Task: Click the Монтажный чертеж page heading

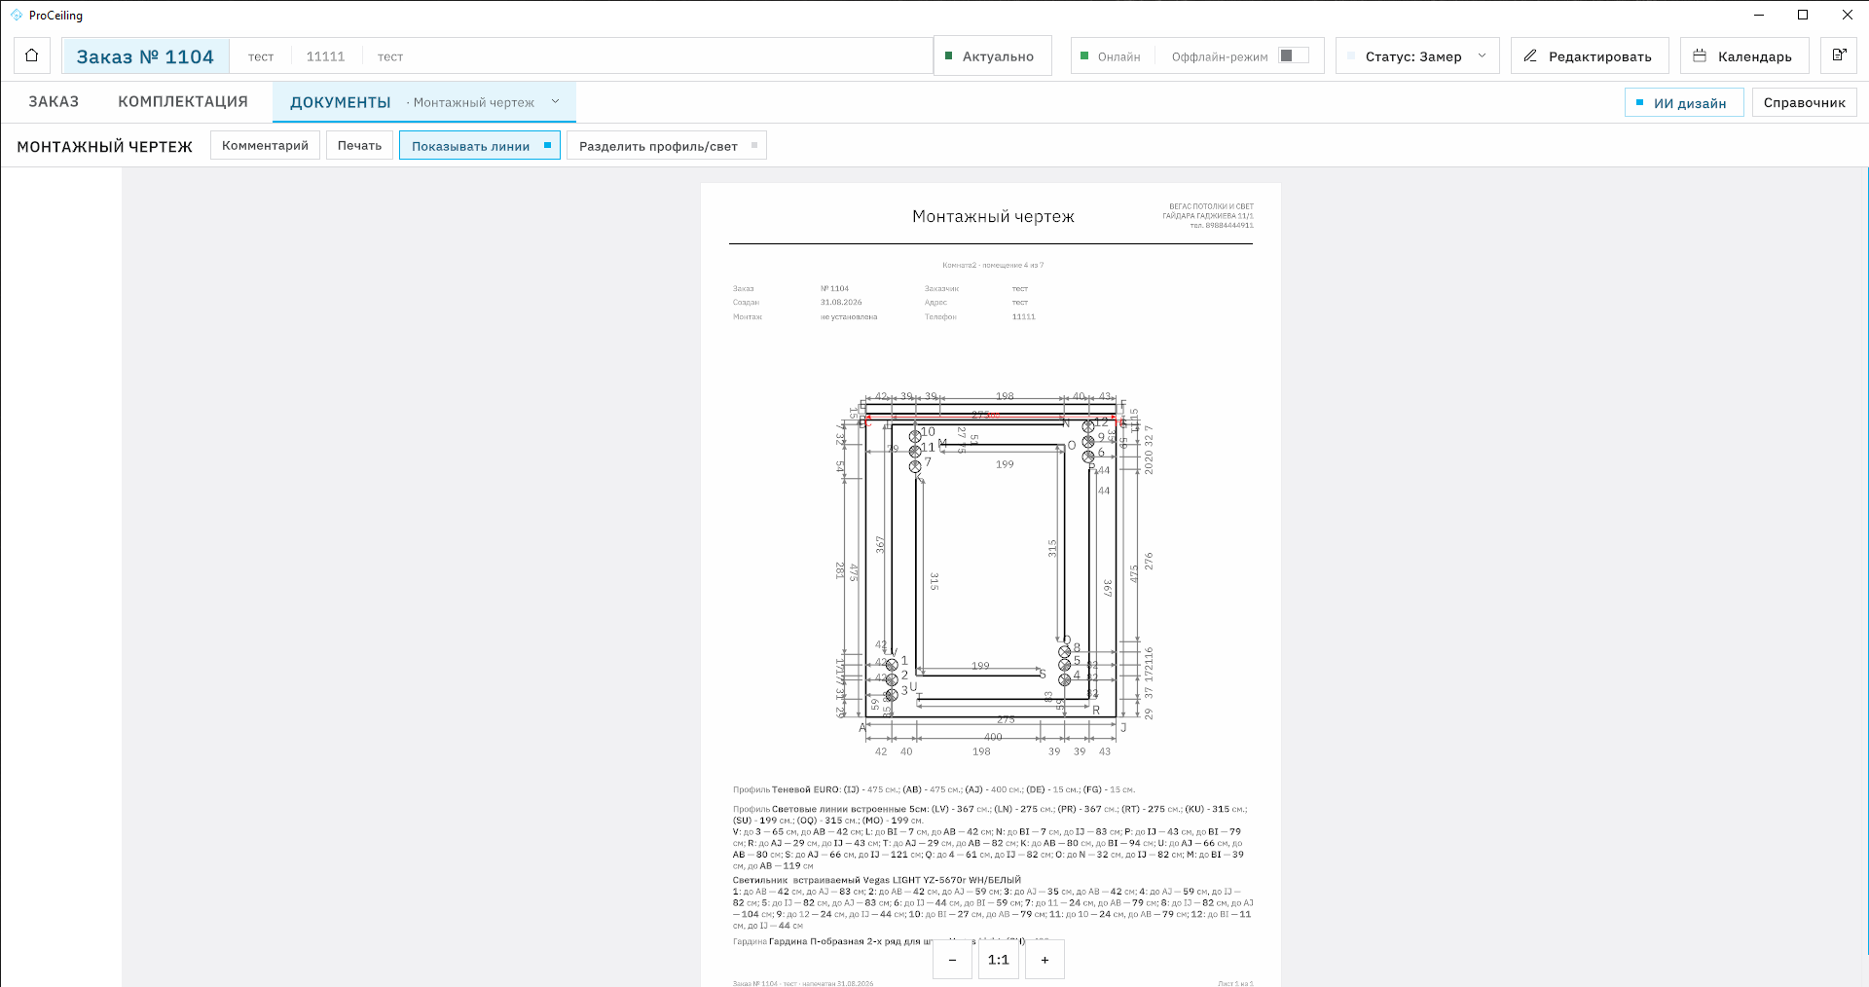Action: tap(993, 216)
